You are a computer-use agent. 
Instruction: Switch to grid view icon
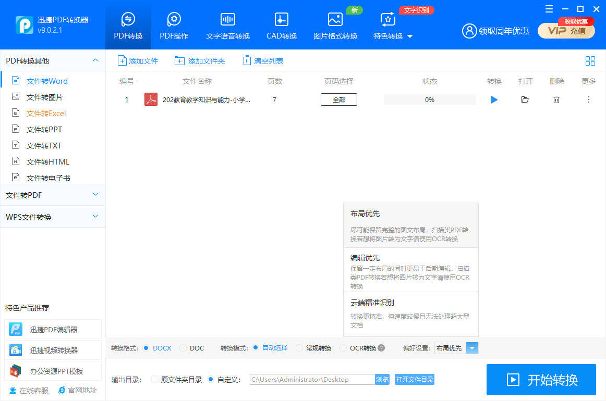(x=590, y=60)
